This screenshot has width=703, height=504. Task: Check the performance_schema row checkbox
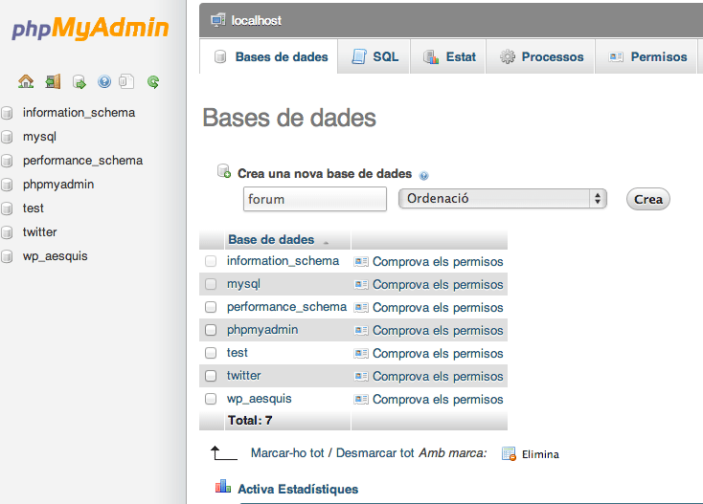point(211,307)
